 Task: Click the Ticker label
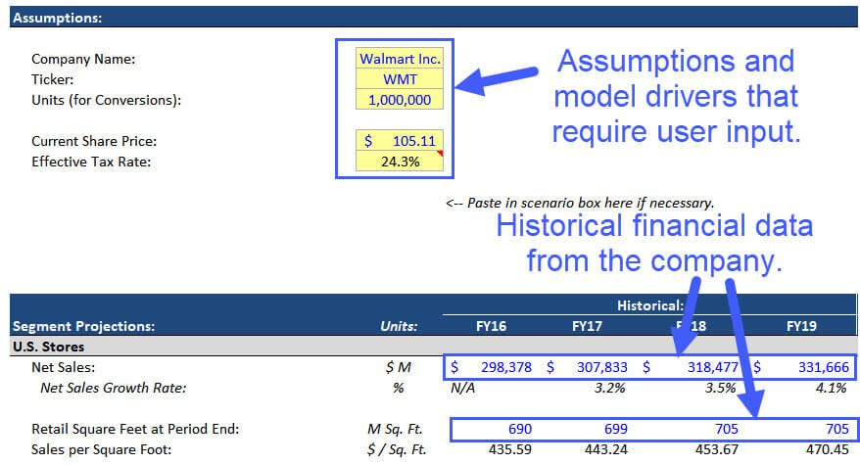click(x=53, y=79)
